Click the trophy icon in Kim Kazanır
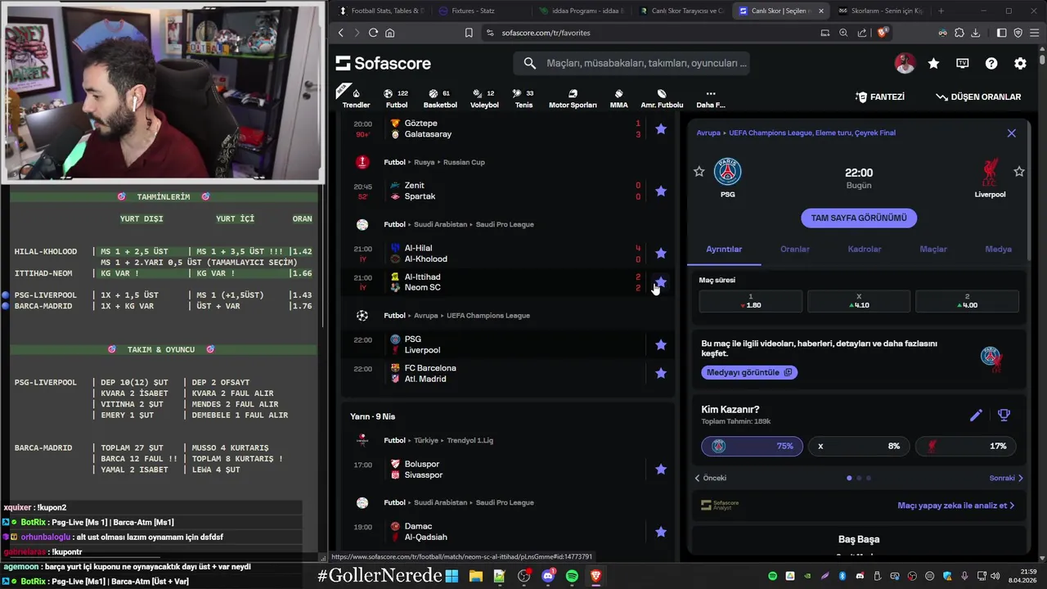 (1004, 416)
